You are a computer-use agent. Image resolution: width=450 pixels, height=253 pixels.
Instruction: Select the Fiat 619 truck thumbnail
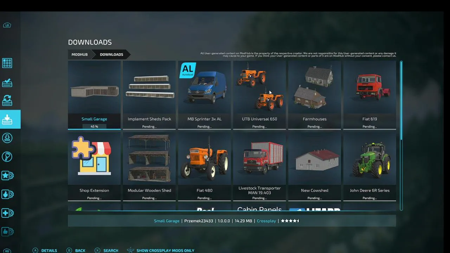[x=370, y=87]
